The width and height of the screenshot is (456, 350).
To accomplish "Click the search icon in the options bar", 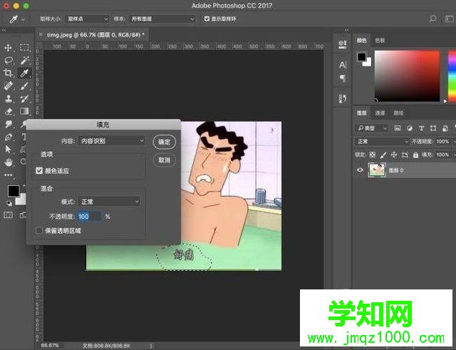I will tap(432, 19).
